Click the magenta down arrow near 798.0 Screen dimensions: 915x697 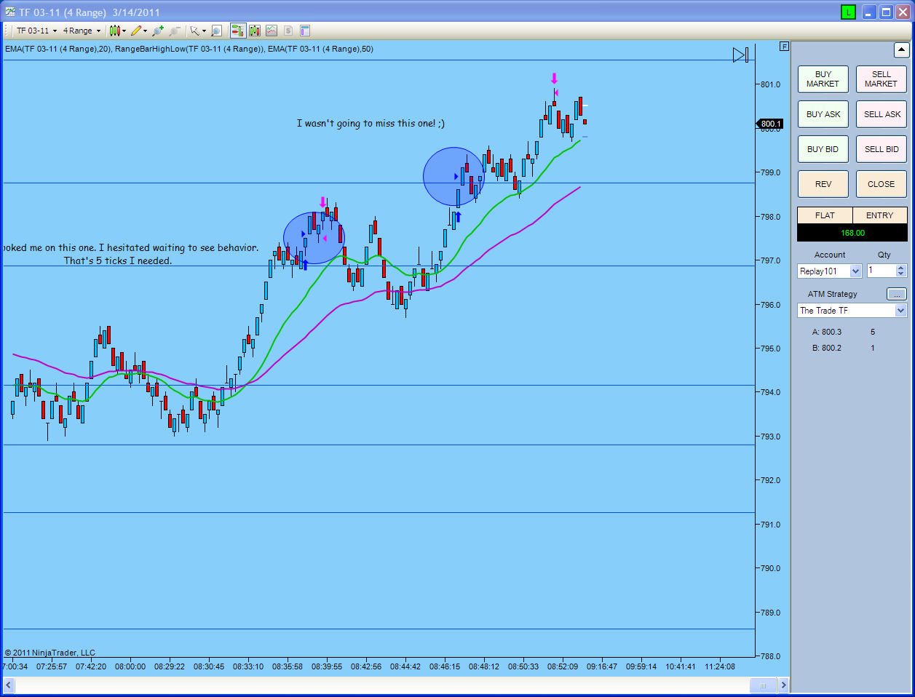coord(323,202)
